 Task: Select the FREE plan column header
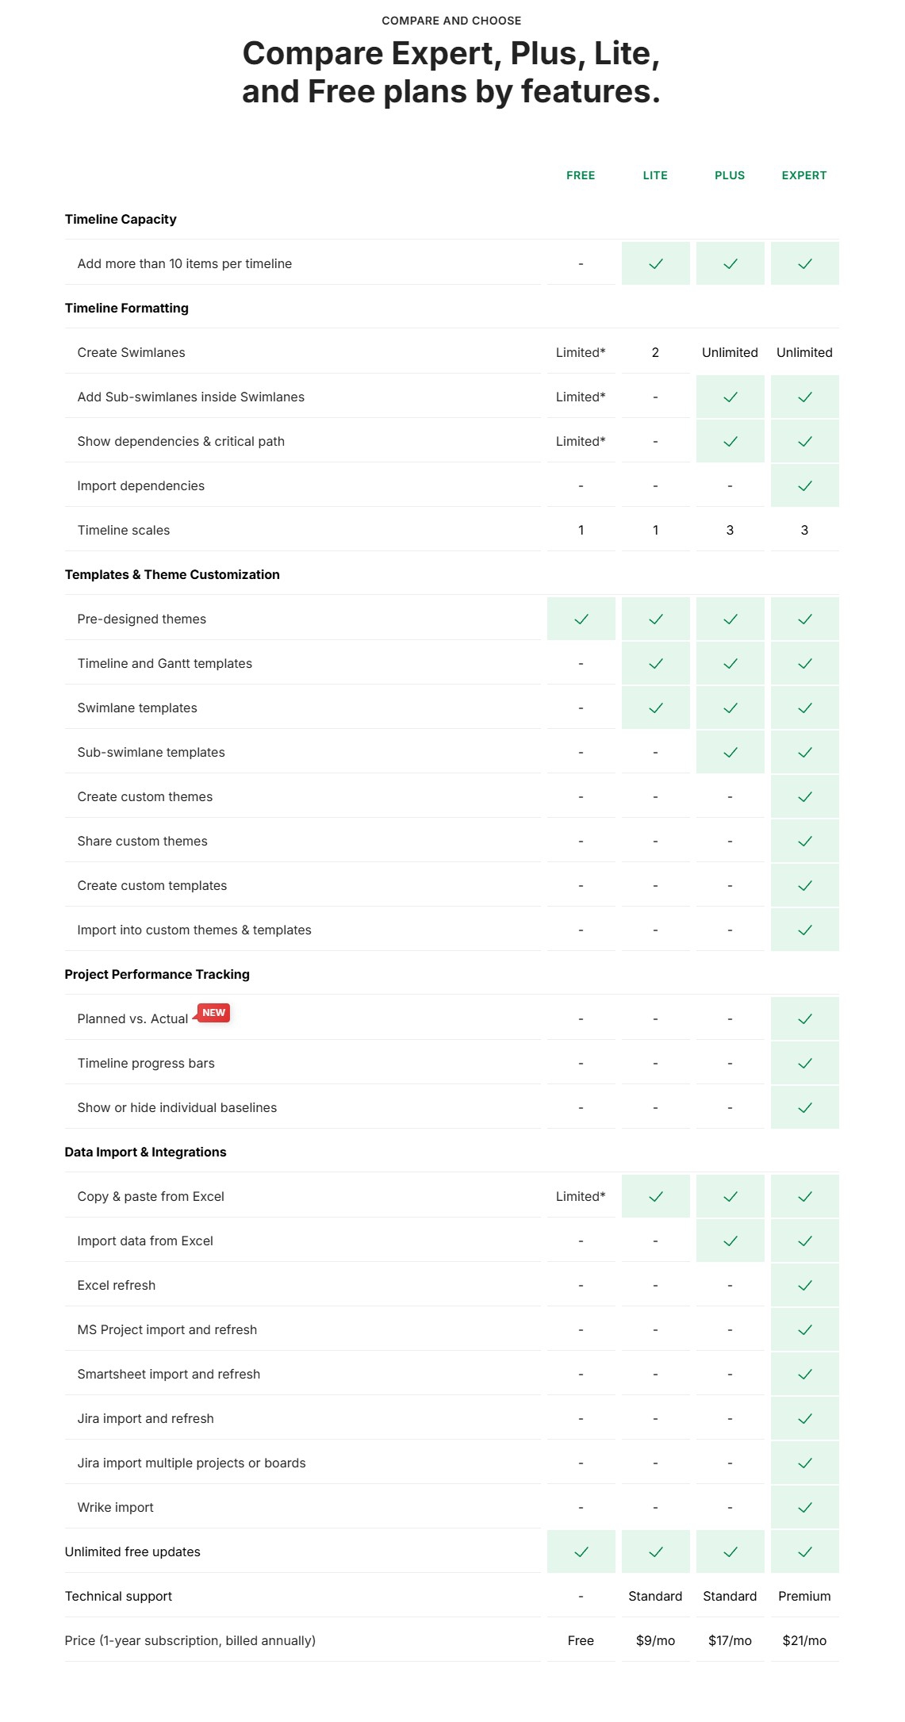click(x=581, y=175)
